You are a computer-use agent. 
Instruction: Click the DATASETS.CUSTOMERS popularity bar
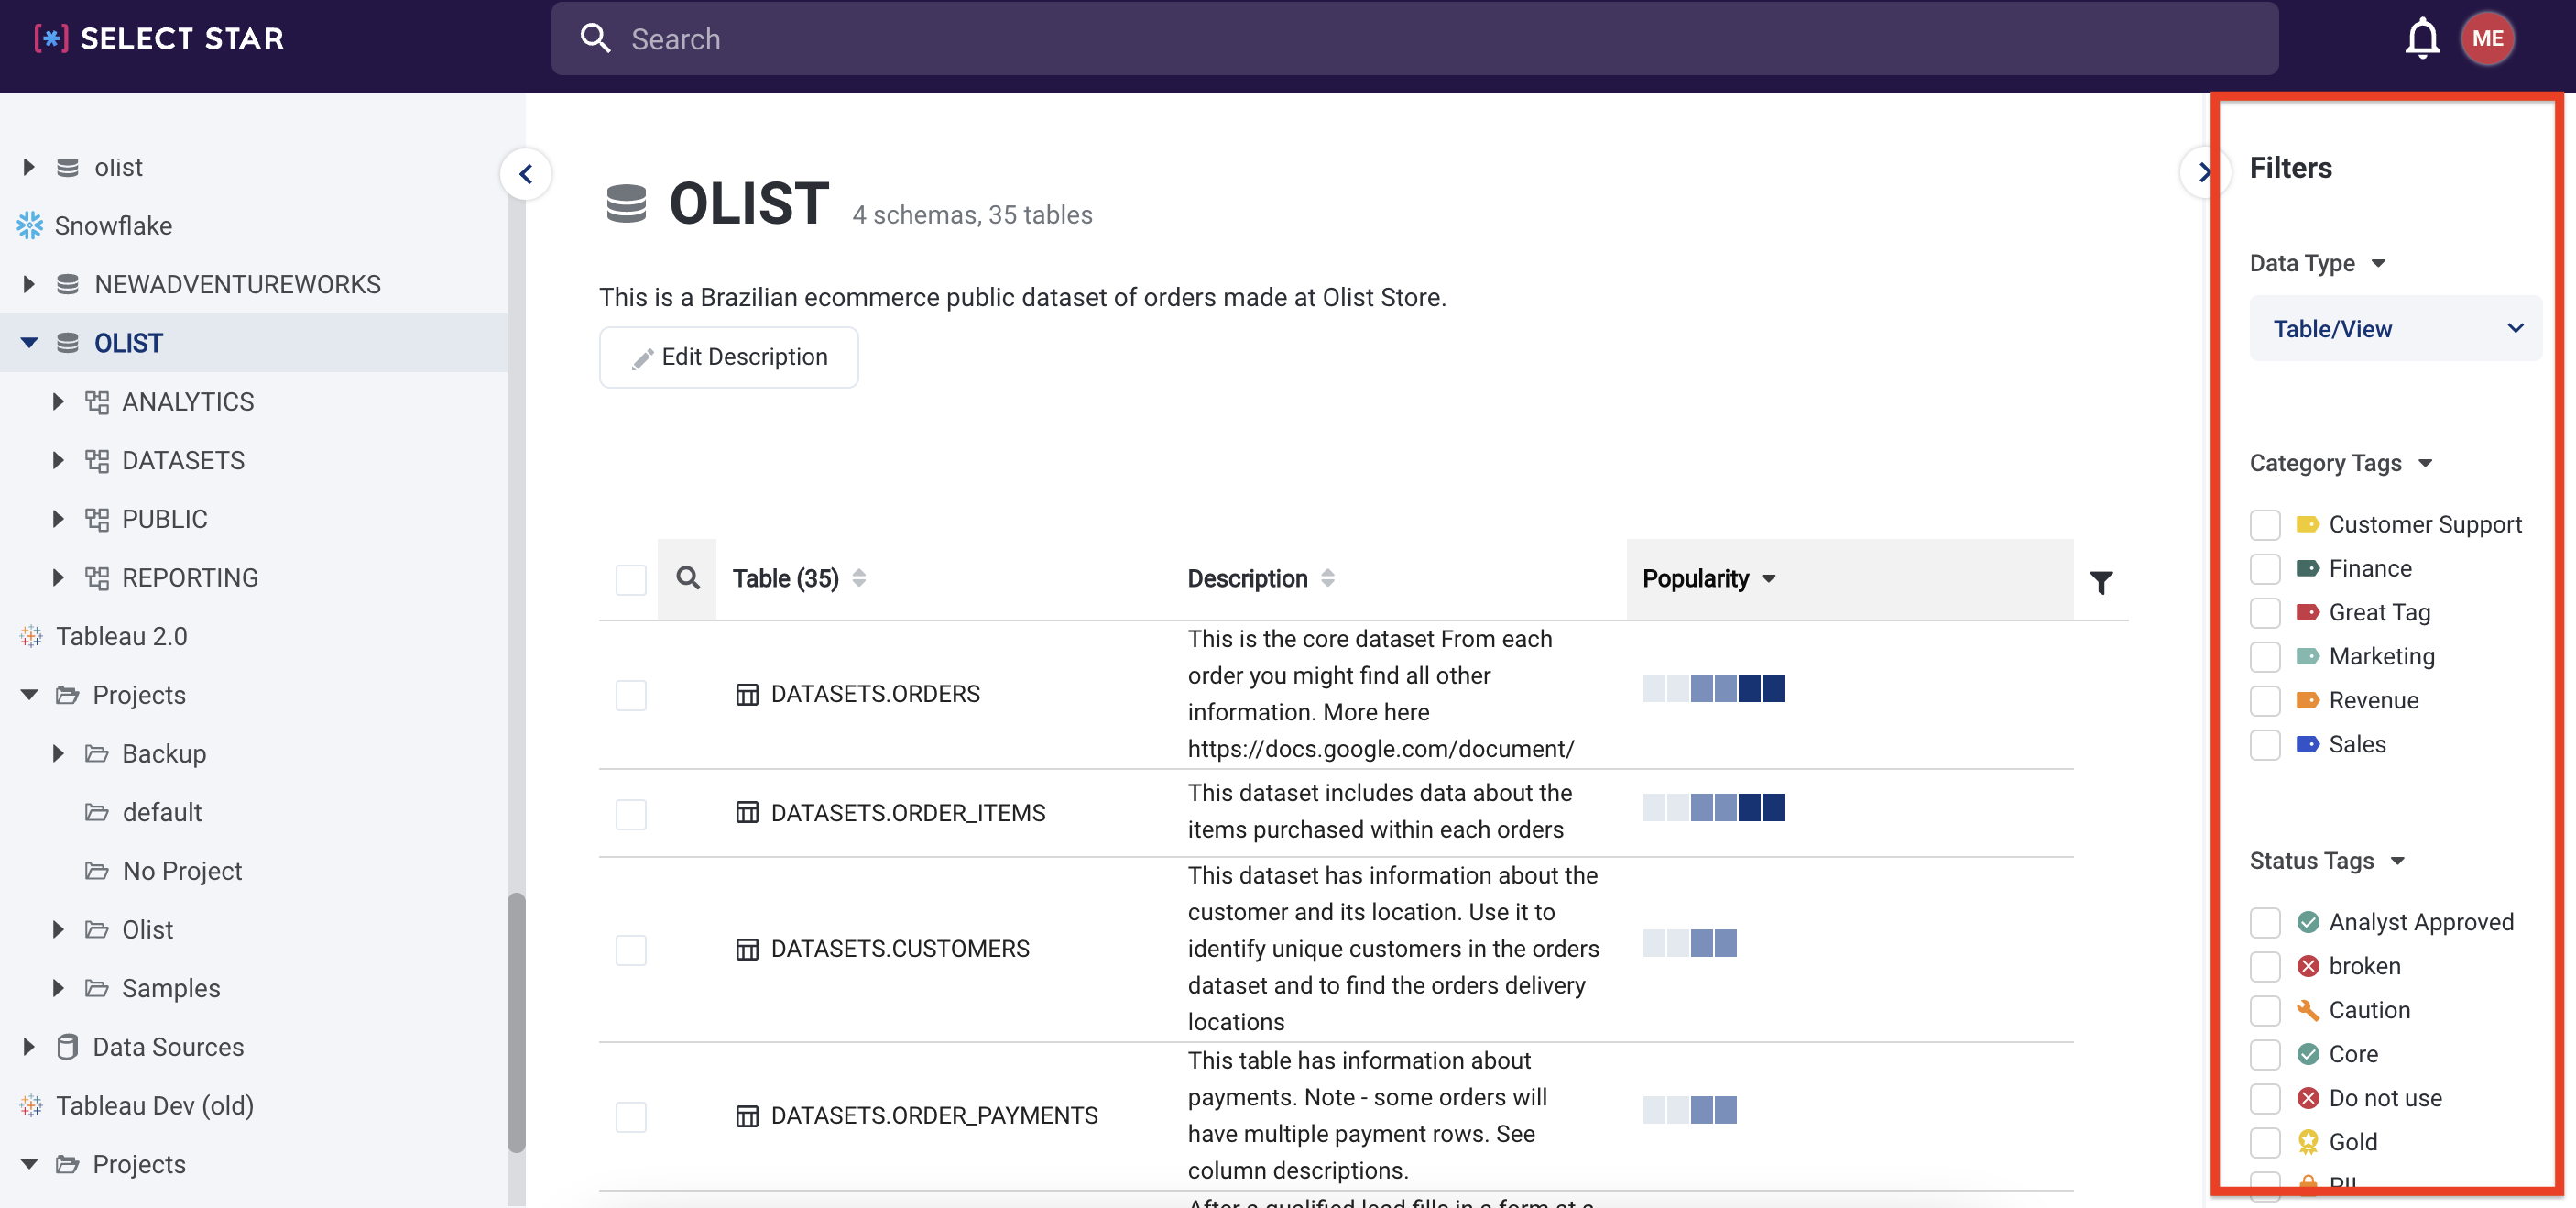1689,943
